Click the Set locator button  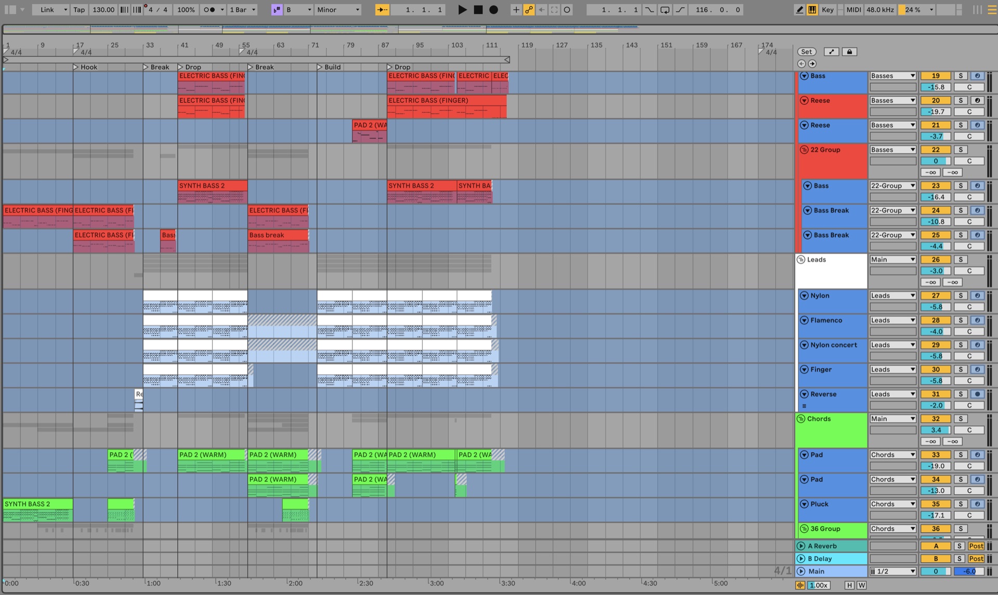click(x=806, y=51)
